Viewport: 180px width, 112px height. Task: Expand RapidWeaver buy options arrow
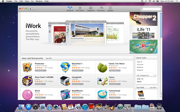tap(82, 98)
